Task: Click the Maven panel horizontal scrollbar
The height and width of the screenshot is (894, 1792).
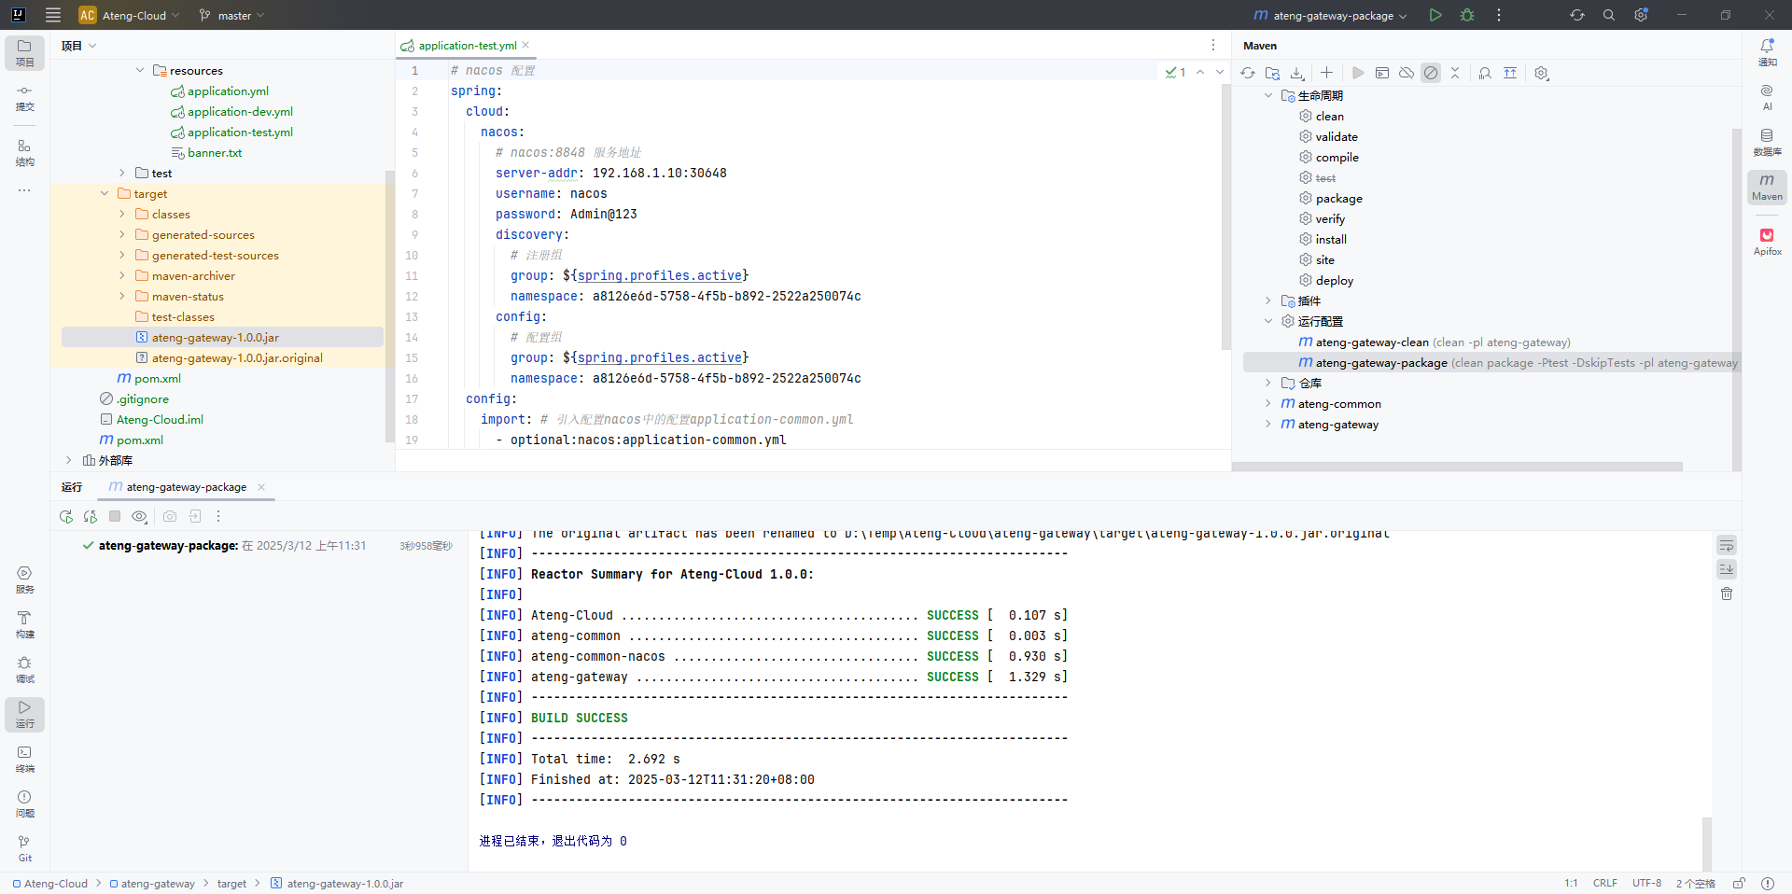Action: coord(1456,467)
